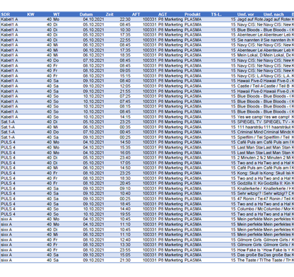Click the SDR column header
Image resolution: width=294 pixels, height=277 pixels.
[x=5, y=14]
